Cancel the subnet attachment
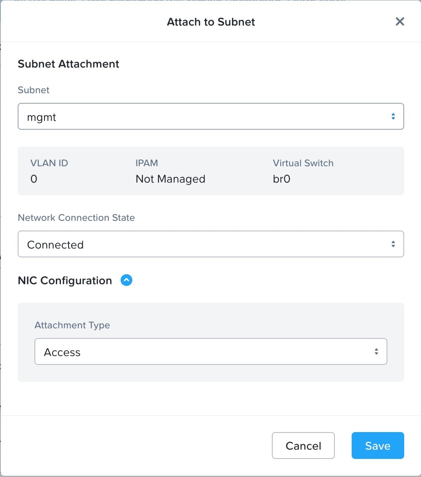 pos(303,446)
